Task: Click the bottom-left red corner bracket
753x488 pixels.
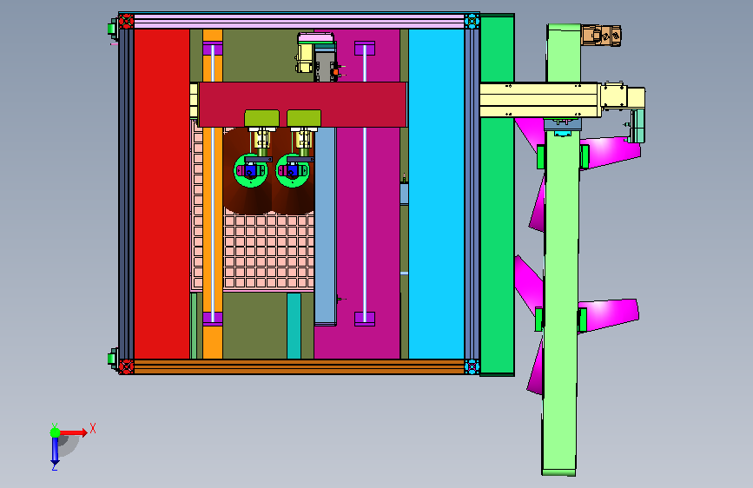Action: (x=126, y=367)
